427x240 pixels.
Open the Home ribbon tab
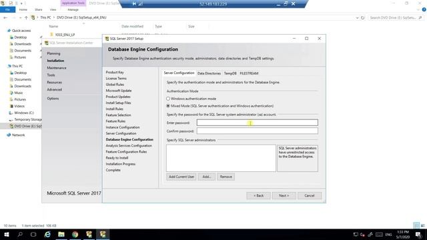click(x=23, y=10)
